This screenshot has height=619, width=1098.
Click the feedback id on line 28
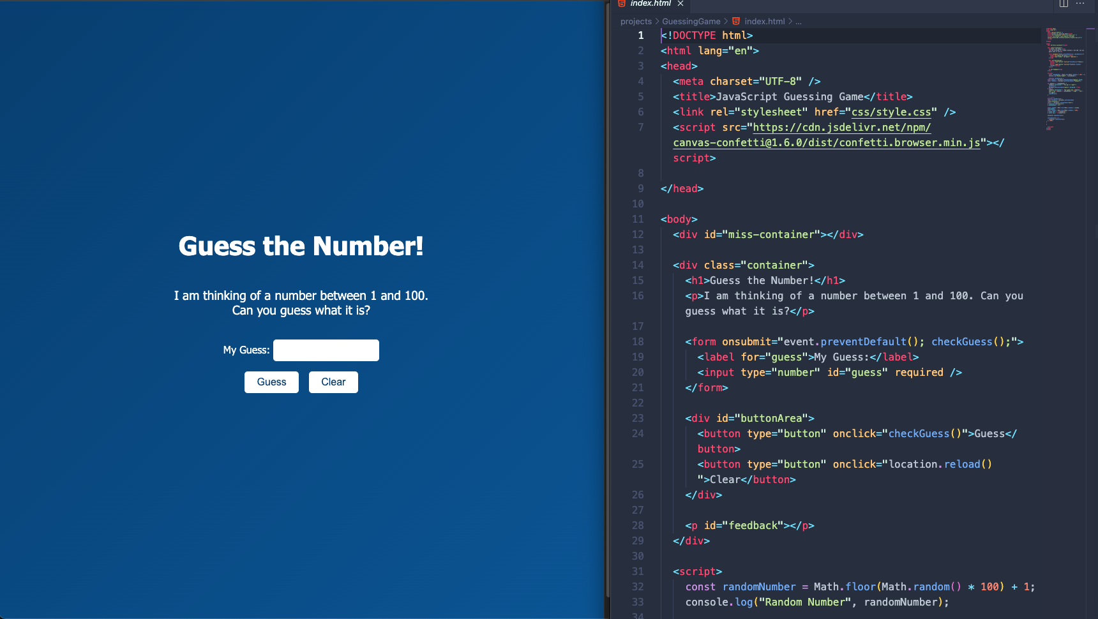coord(753,525)
